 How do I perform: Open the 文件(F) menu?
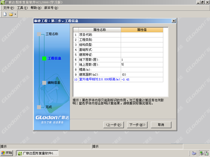(9, 8)
